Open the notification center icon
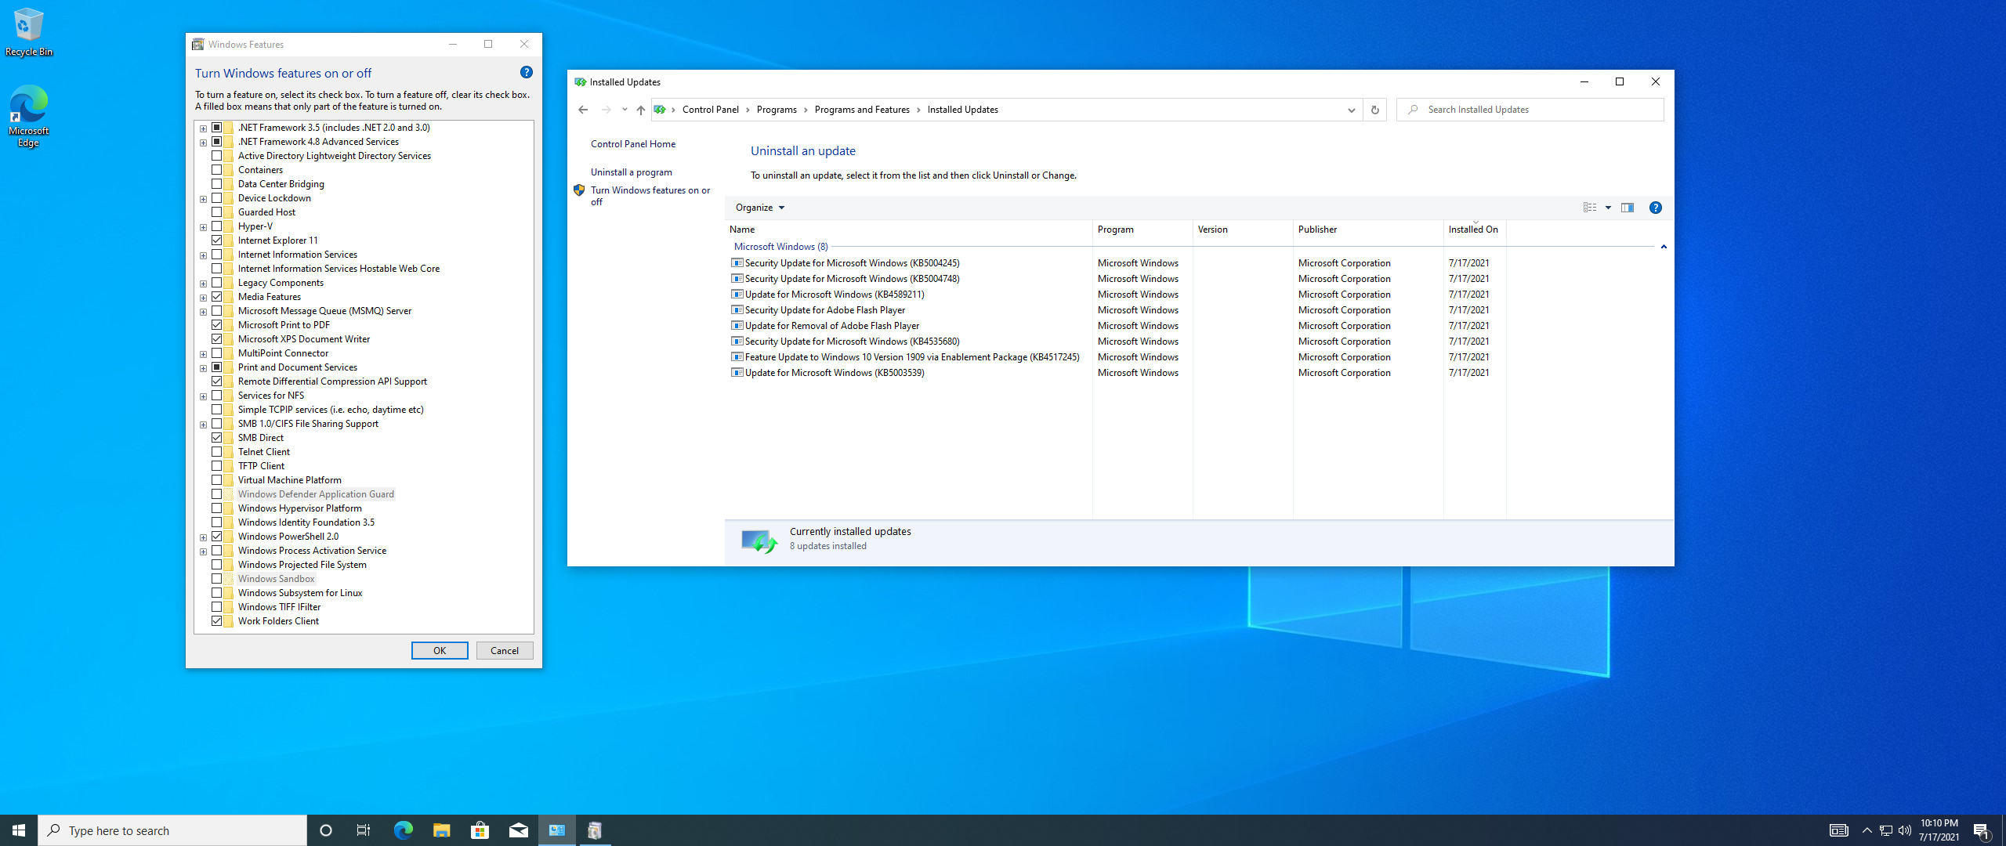2006x846 pixels. [1981, 830]
